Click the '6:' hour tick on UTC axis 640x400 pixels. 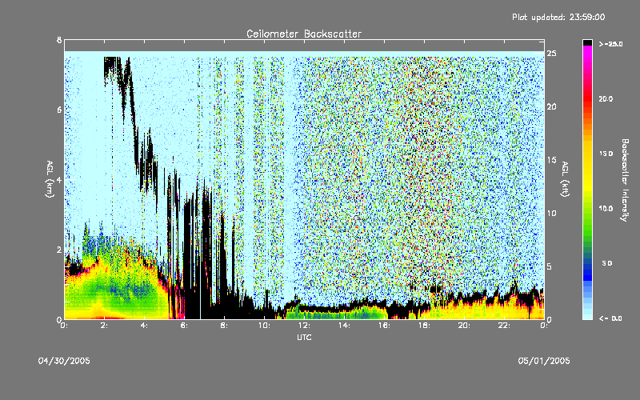[184, 326]
